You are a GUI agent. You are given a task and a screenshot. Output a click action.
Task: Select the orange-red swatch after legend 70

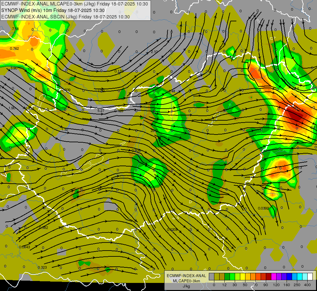(258, 277)
